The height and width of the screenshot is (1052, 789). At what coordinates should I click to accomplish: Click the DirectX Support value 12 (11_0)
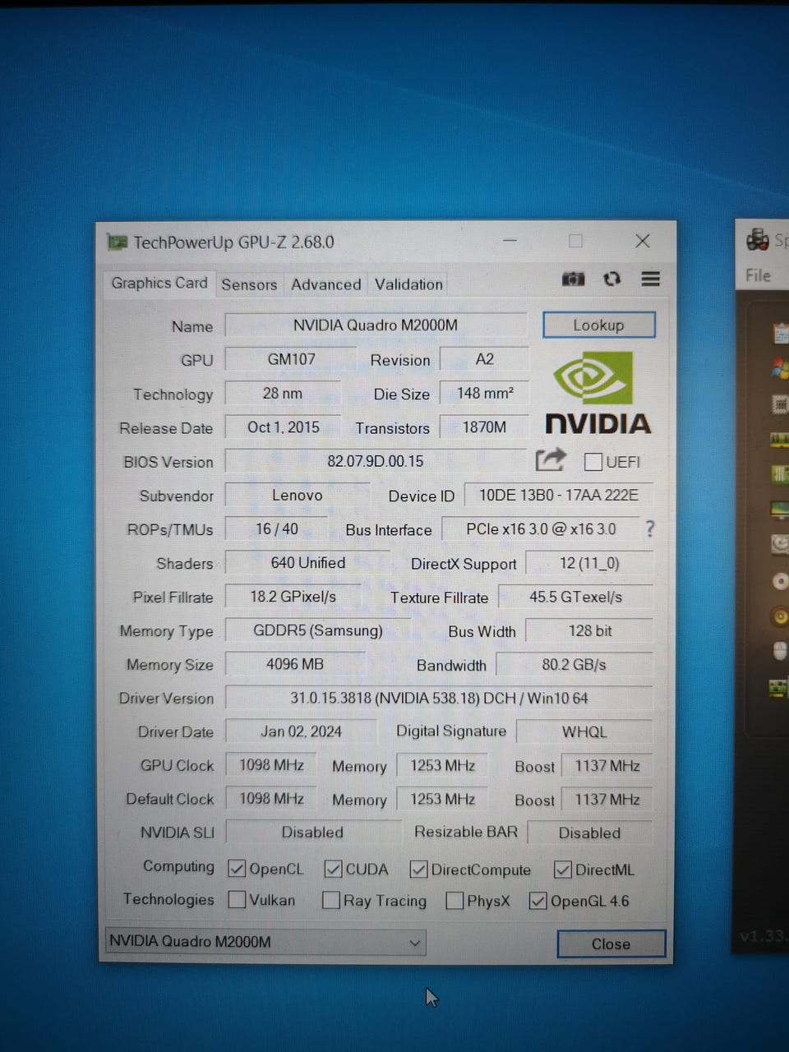[589, 563]
